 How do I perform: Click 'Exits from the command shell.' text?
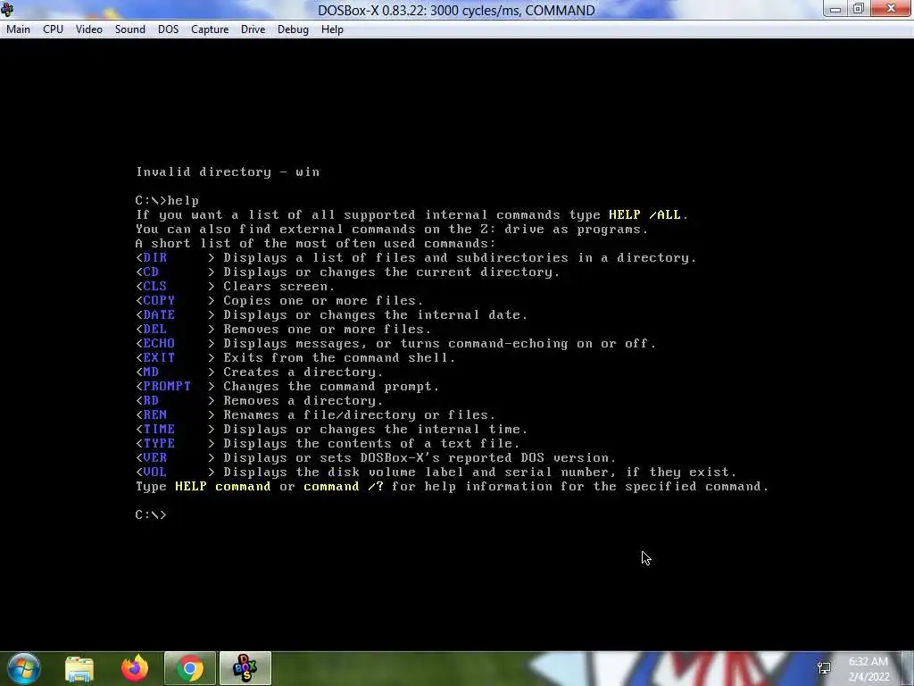pos(339,357)
